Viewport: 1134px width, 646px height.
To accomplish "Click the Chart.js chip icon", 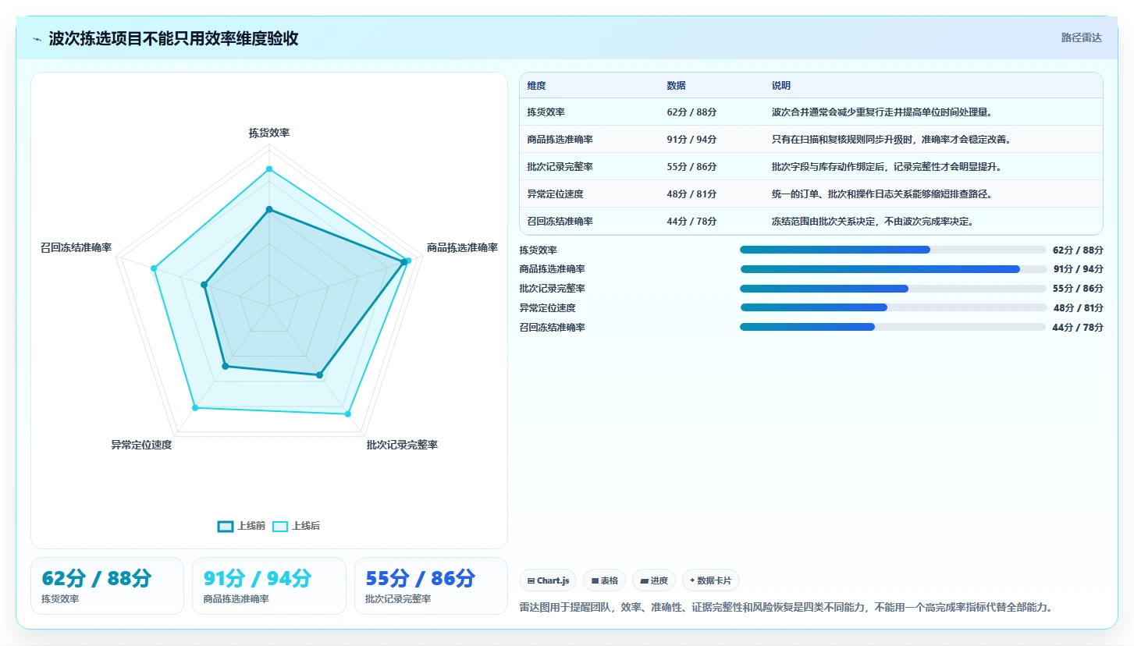I will click(x=531, y=580).
